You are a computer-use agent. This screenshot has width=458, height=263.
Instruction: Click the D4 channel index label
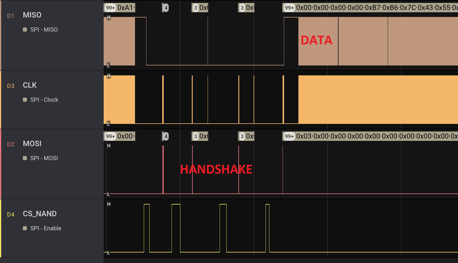(x=11, y=214)
